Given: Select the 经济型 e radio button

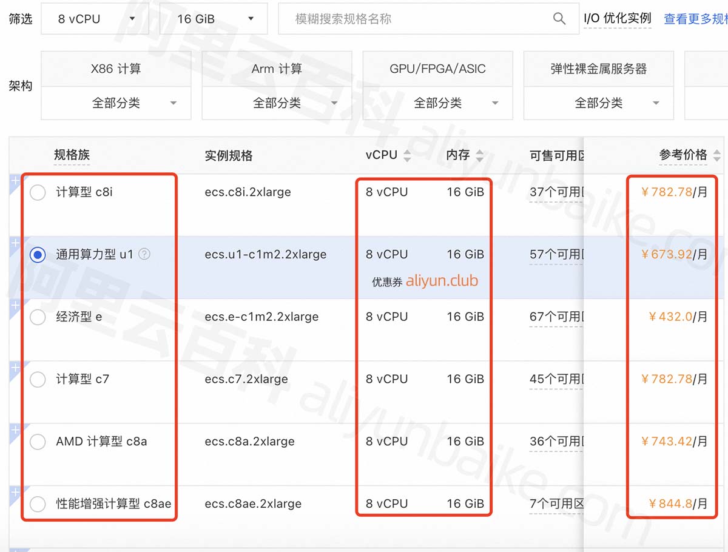Looking at the screenshot, I should click(38, 317).
